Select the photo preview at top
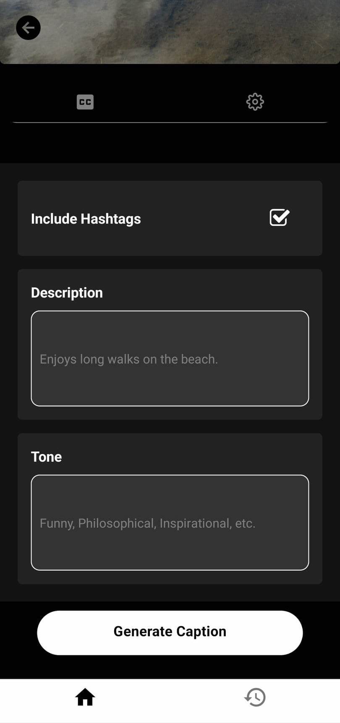This screenshot has height=723, width=340. tap(170, 32)
